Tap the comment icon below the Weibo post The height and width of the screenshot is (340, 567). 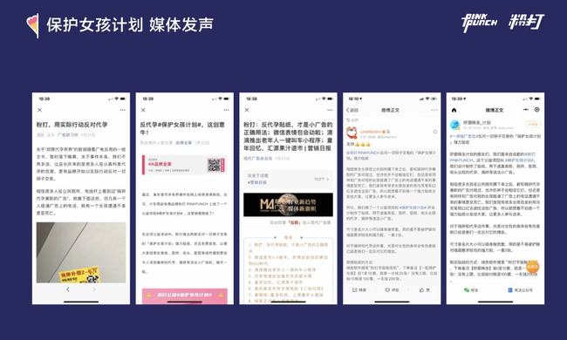pyautogui.click(x=392, y=289)
